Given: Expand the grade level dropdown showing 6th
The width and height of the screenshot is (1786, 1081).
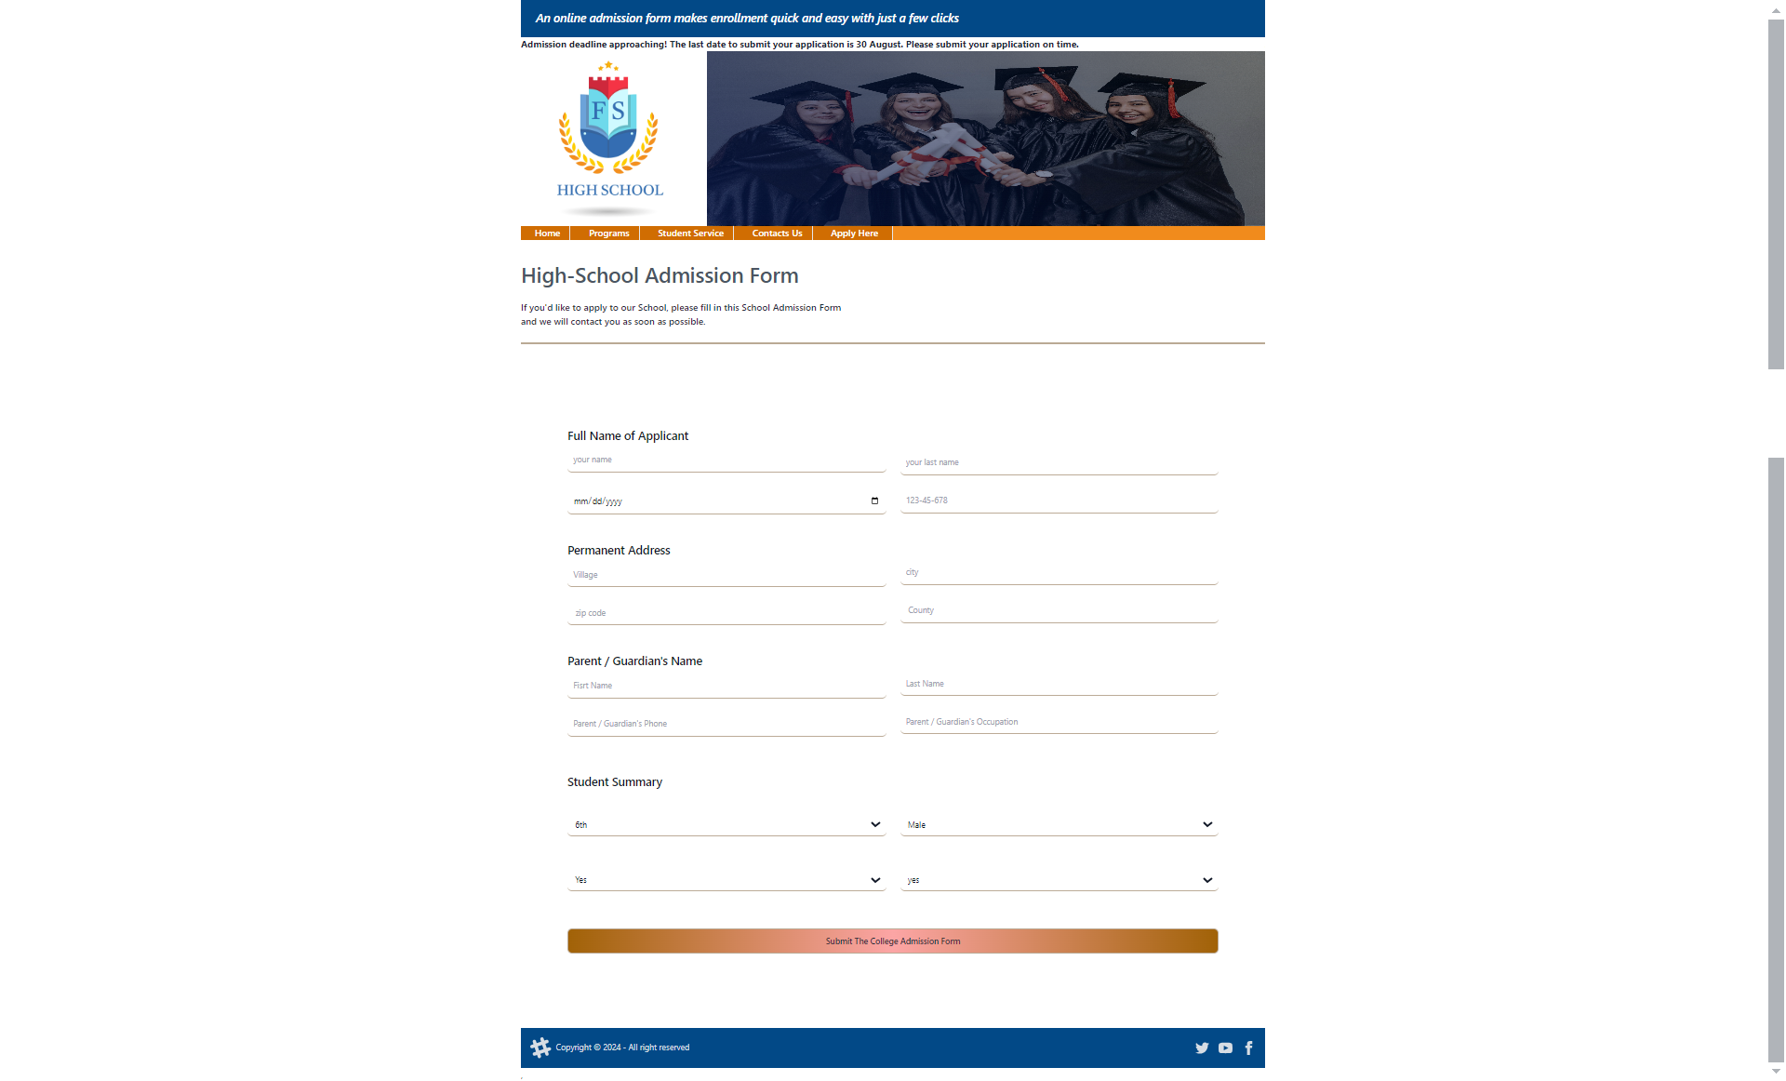Looking at the screenshot, I should 726,824.
